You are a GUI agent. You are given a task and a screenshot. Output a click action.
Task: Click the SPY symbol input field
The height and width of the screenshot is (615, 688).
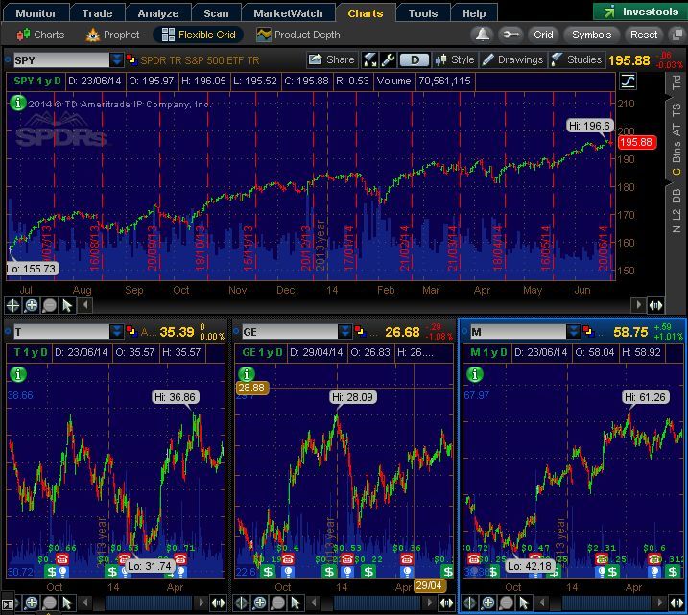coord(61,60)
